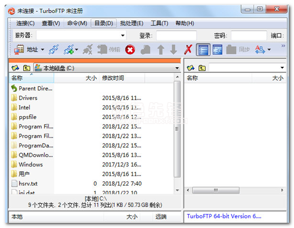Expand the Address dropdown arrow
The image size is (294, 228).
(42, 50)
